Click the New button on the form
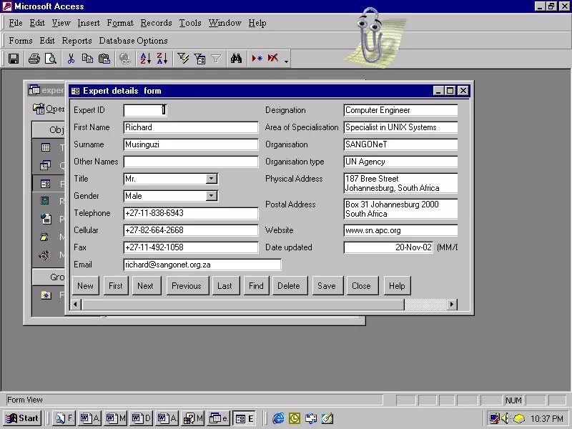572x429 pixels. click(85, 285)
